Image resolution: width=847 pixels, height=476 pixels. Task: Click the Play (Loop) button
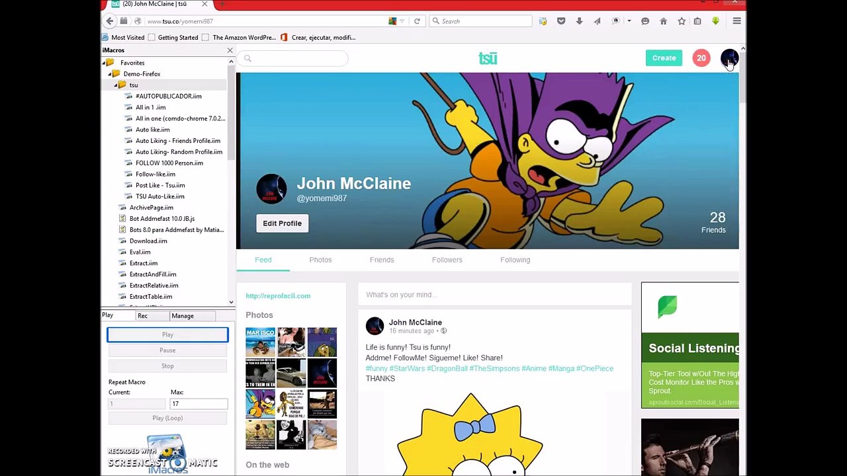[x=167, y=418]
